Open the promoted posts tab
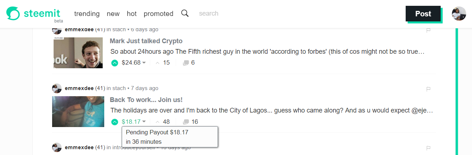Viewport: 472px width, 155px height. (158, 14)
